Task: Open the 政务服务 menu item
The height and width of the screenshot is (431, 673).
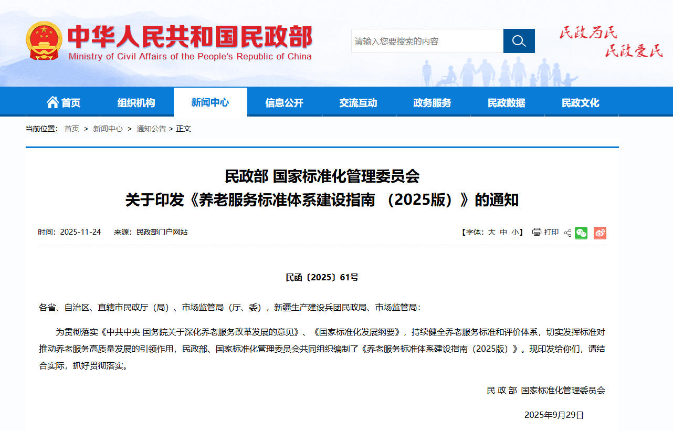Action: tap(432, 103)
